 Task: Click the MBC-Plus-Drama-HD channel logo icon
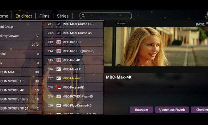(58, 105)
